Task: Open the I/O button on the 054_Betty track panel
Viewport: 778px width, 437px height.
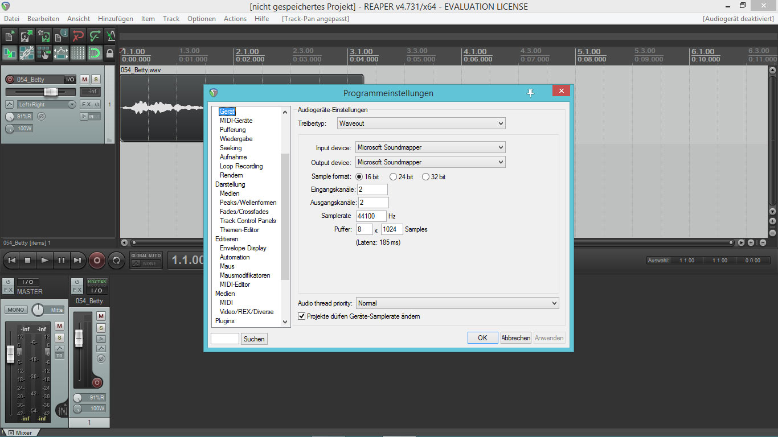Action: pos(69,79)
